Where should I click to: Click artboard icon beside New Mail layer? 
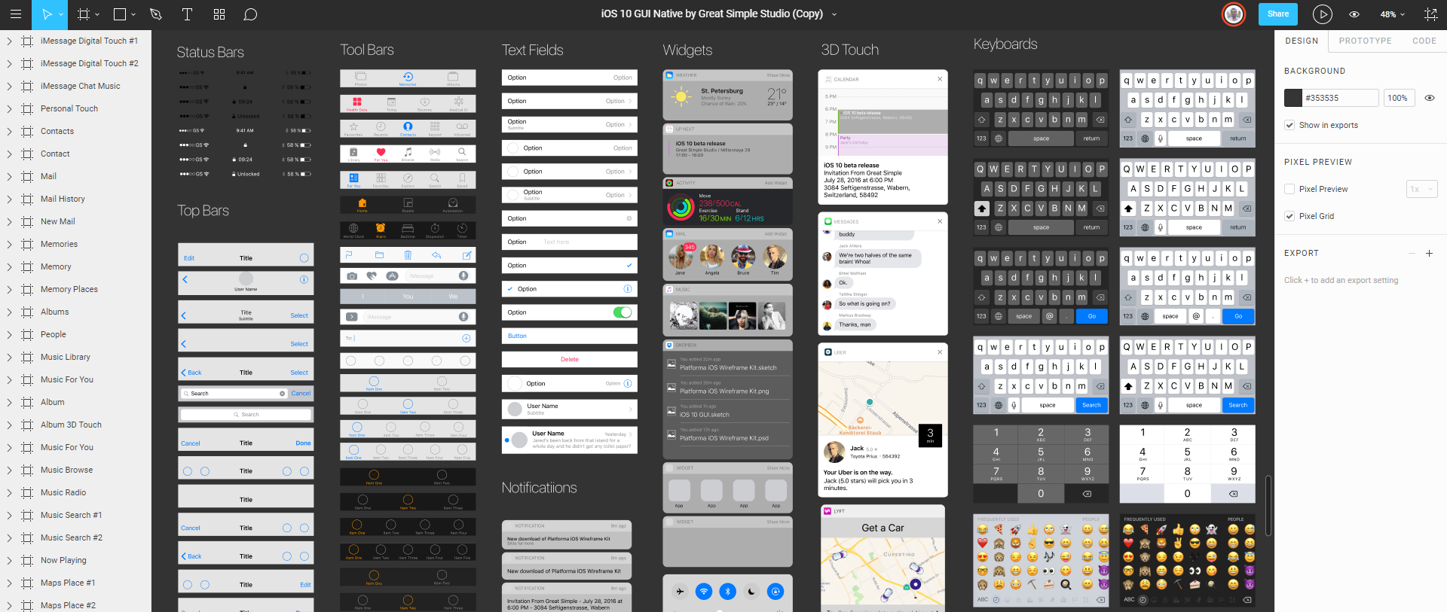27,221
